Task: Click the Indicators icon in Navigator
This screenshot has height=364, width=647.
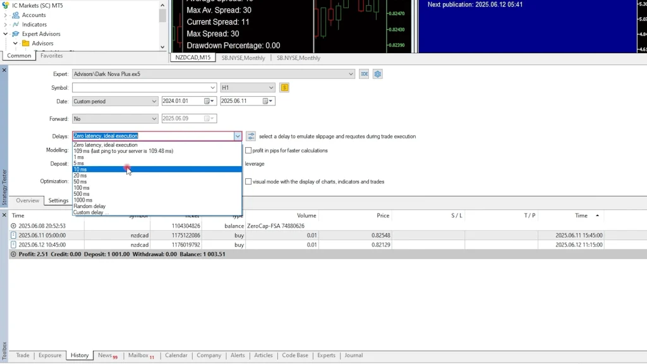Action: (x=16, y=25)
